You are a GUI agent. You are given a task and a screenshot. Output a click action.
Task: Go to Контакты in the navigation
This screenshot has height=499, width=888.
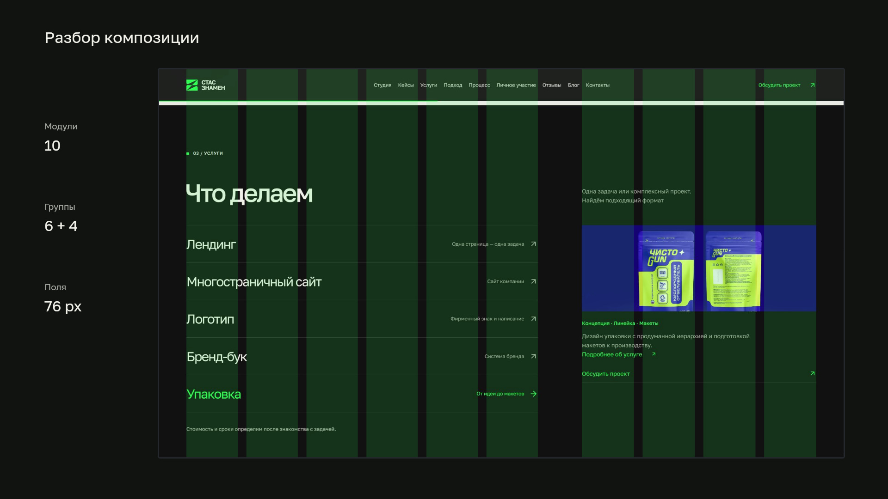(x=598, y=85)
